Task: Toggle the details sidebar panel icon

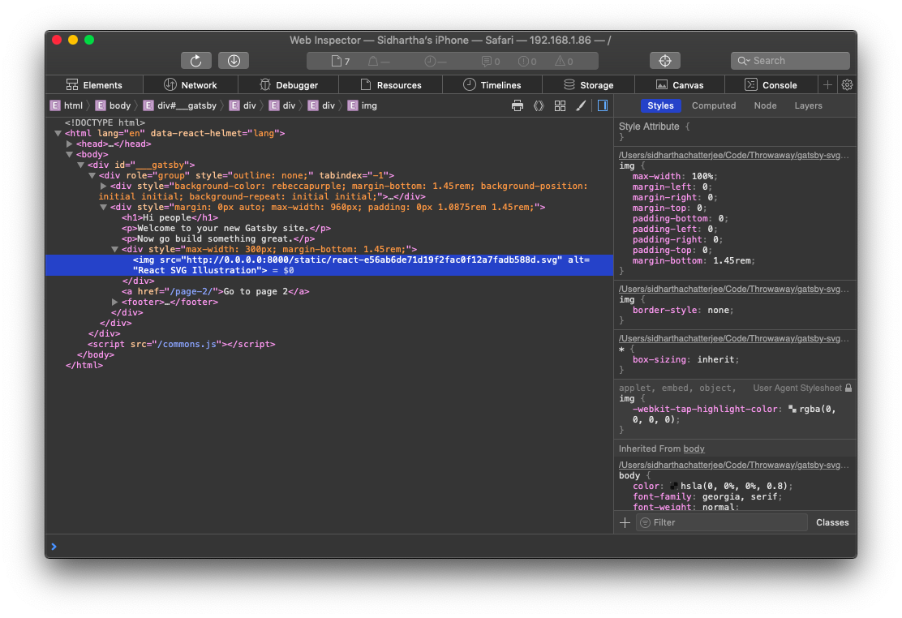Action: pos(603,105)
